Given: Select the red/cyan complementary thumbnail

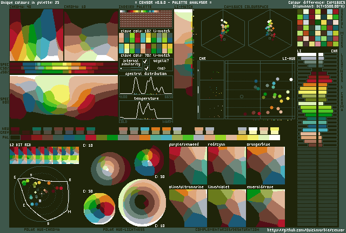Looking at the screenshot, I should 227,166.
